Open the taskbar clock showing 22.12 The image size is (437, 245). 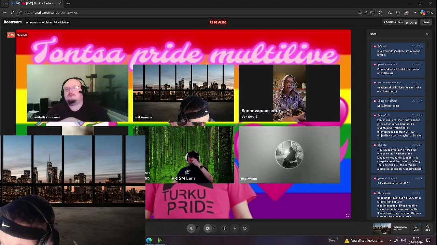415,241
